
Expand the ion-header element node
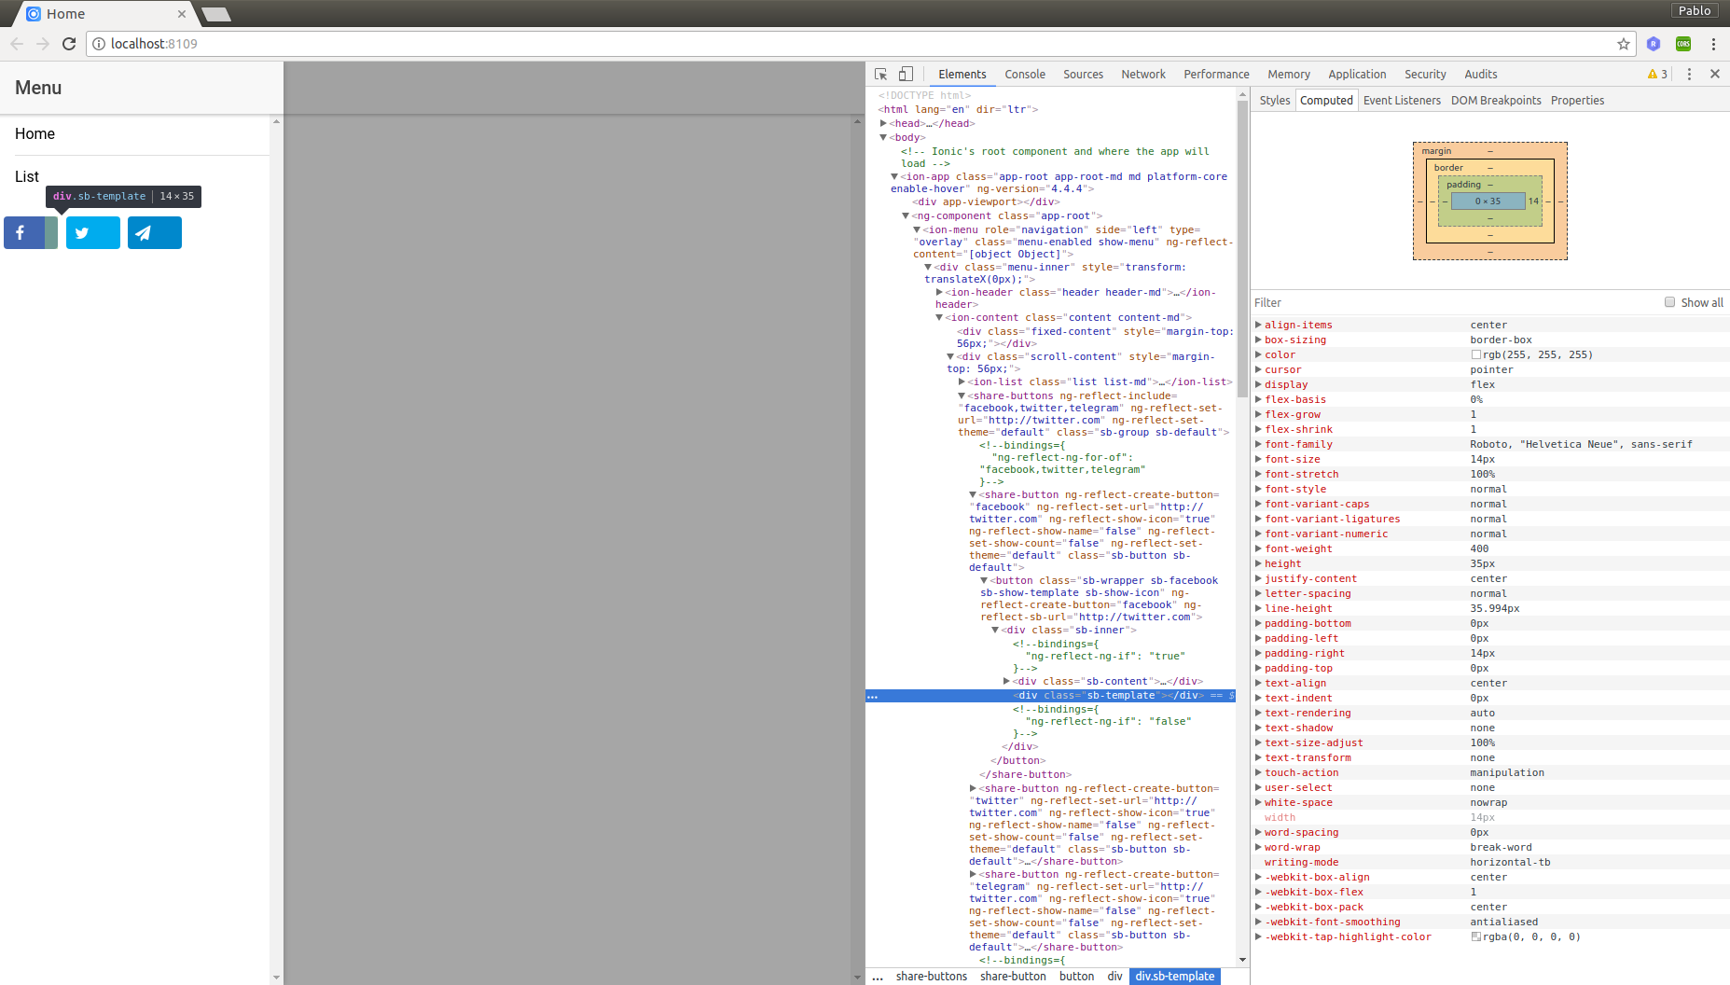click(x=939, y=292)
